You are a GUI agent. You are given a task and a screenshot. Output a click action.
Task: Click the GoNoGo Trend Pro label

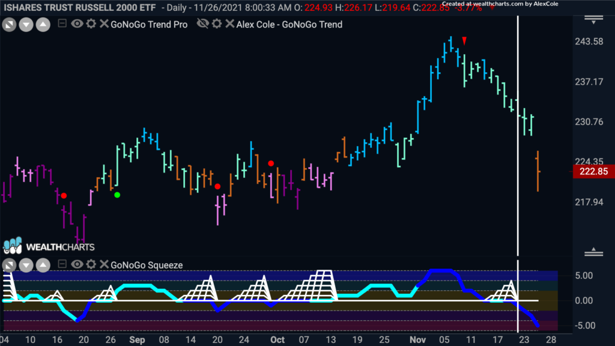149,24
